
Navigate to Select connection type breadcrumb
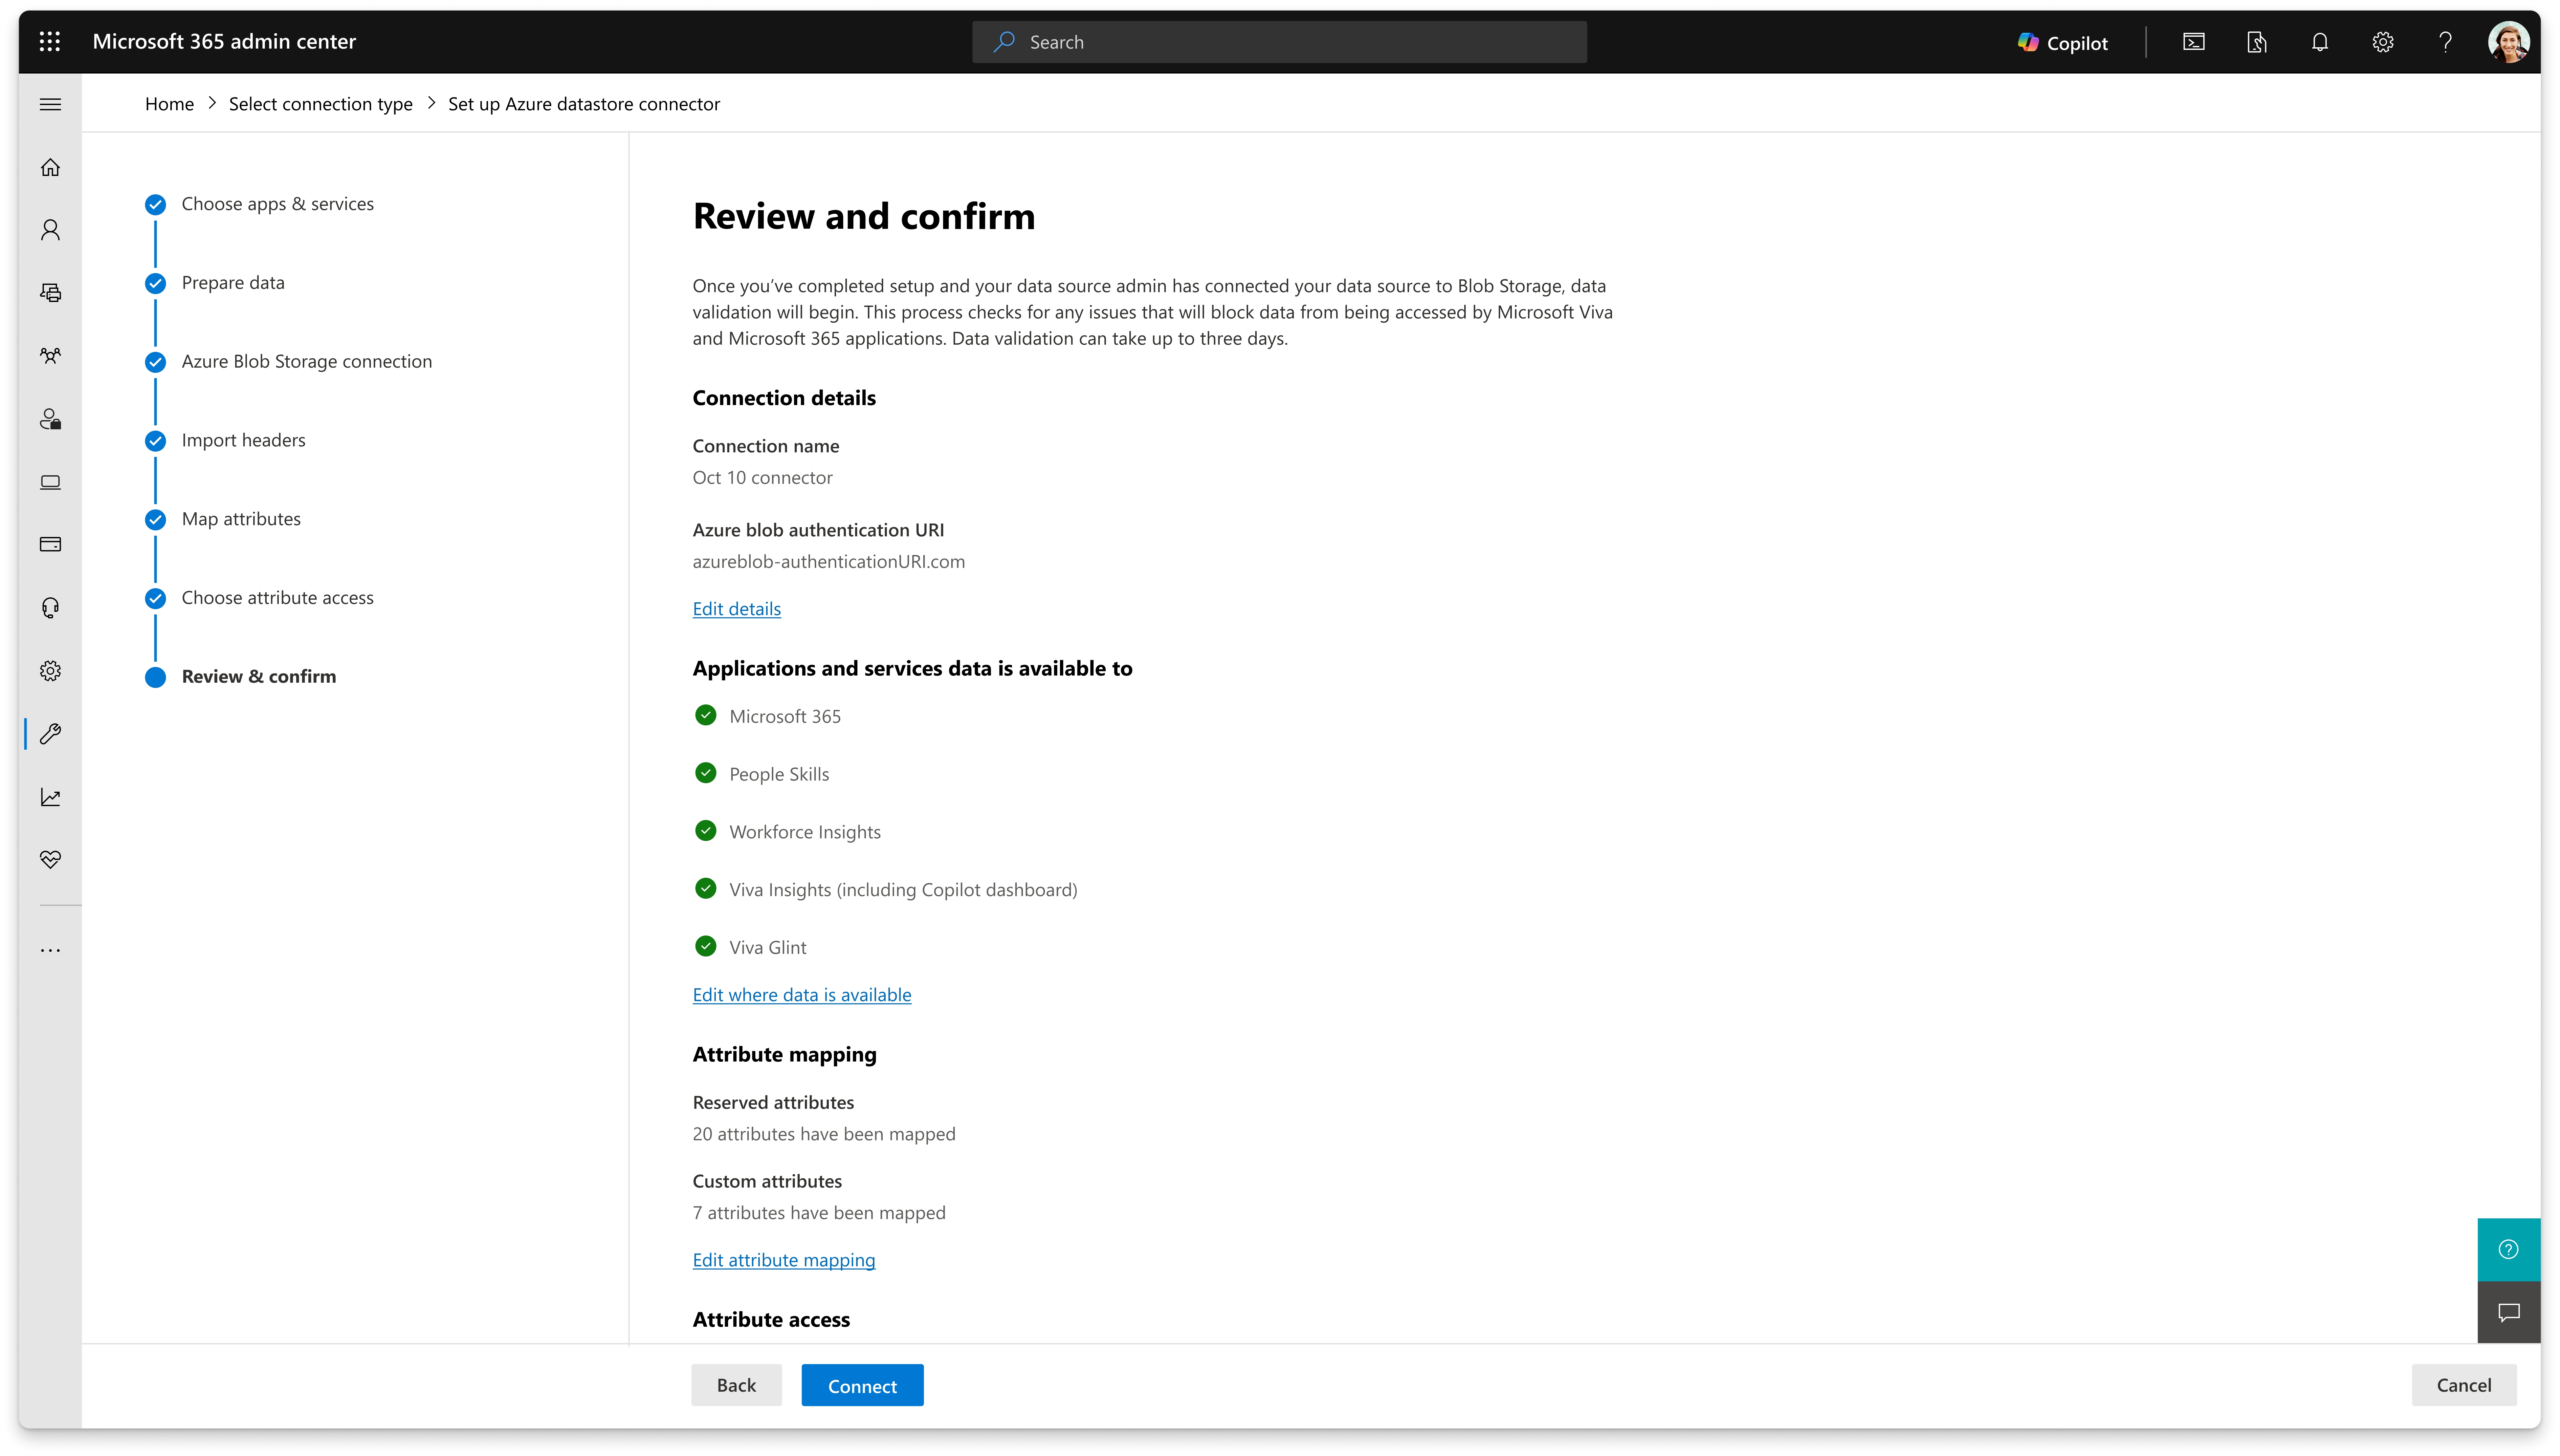coord(320,104)
